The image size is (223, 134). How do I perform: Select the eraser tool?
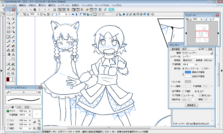point(13,41)
